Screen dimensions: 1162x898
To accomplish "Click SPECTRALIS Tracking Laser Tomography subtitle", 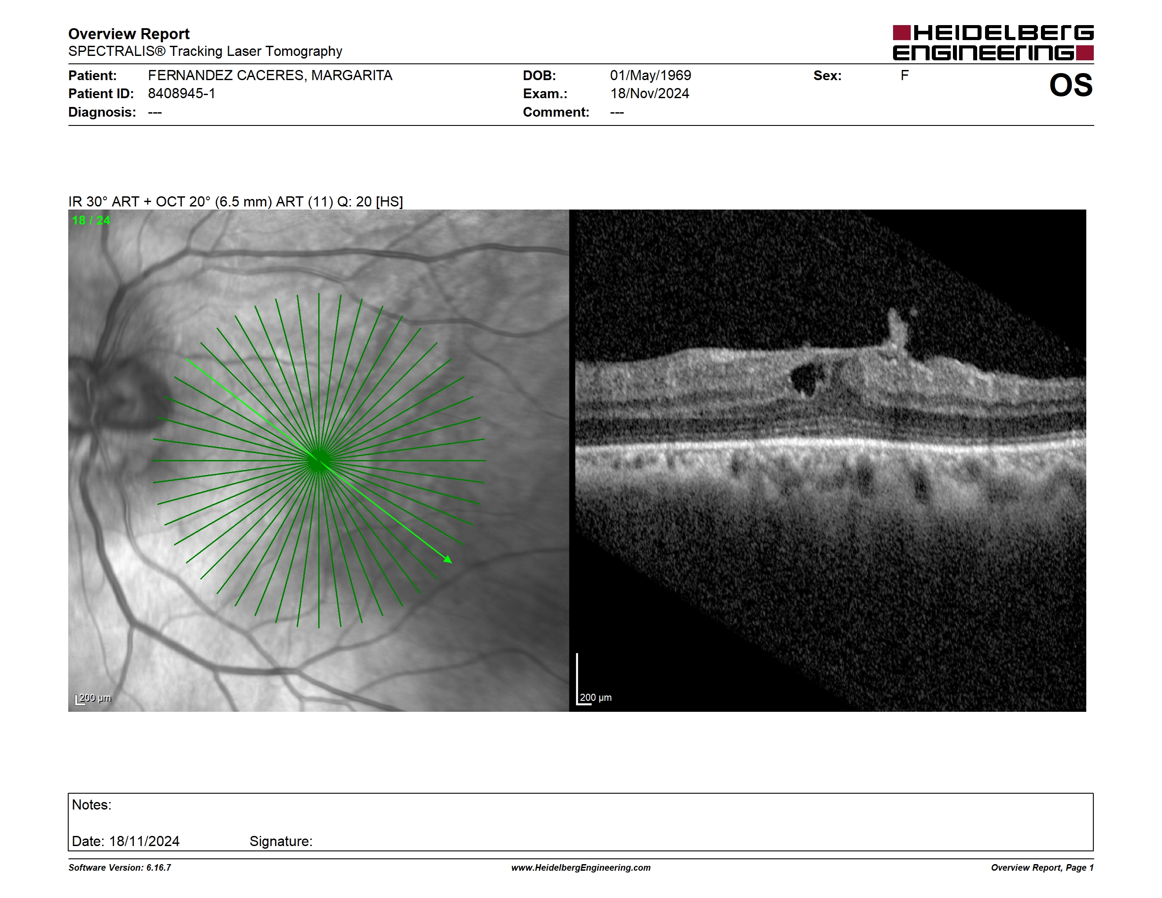I will point(205,52).
